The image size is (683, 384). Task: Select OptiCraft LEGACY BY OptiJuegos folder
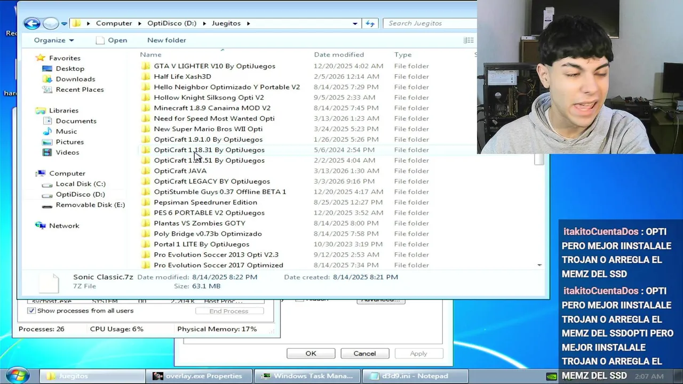tap(212, 181)
